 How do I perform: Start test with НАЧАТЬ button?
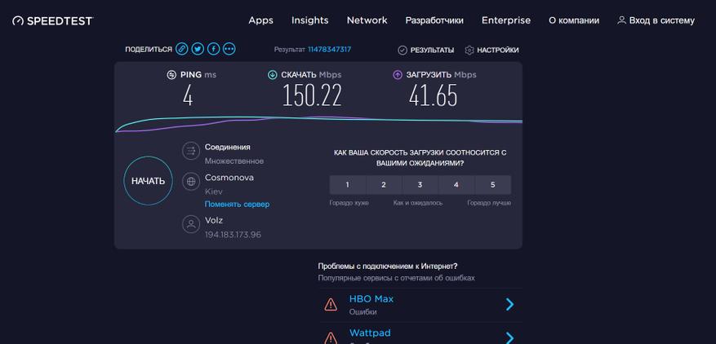pyautogui.click(x=148, y=181)
